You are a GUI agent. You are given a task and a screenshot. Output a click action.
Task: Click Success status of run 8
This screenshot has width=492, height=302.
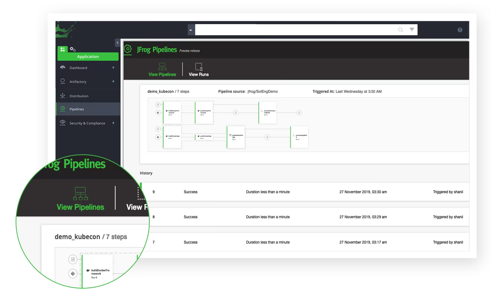pos(191,217)
